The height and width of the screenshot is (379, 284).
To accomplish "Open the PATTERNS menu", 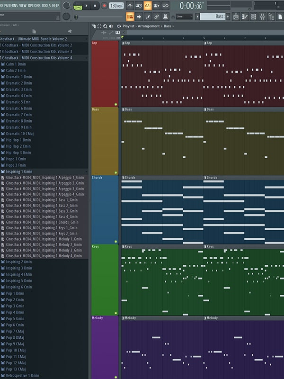I will [11, 6].
